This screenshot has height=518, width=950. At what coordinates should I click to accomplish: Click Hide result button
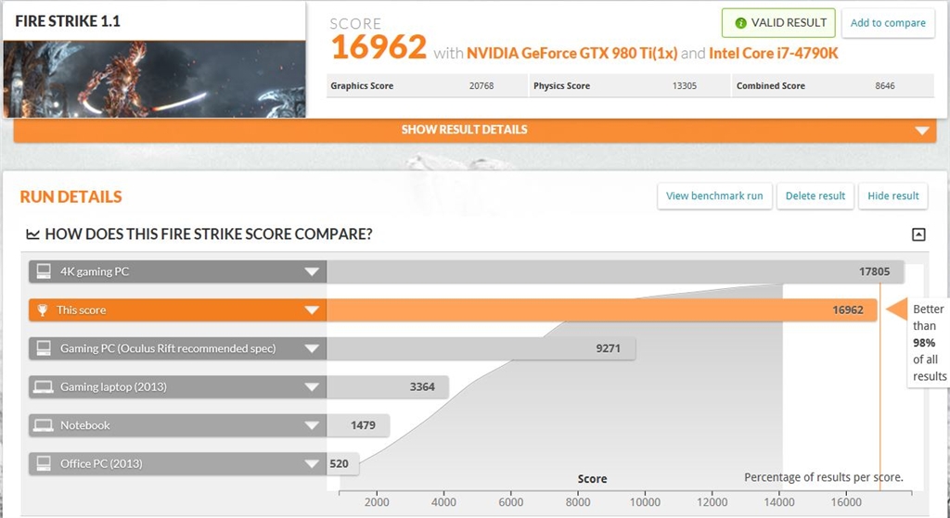pos(893,196)
